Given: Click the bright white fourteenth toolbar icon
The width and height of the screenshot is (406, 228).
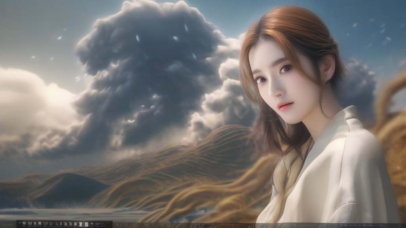Looking at the screenshot, I should [x=86, y=224].
